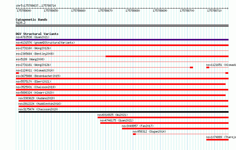Viewport: 236px width, 150px height.
Task: Click the esv2731160 (Wong2012b) label
Action: click(x=33, y=48)
